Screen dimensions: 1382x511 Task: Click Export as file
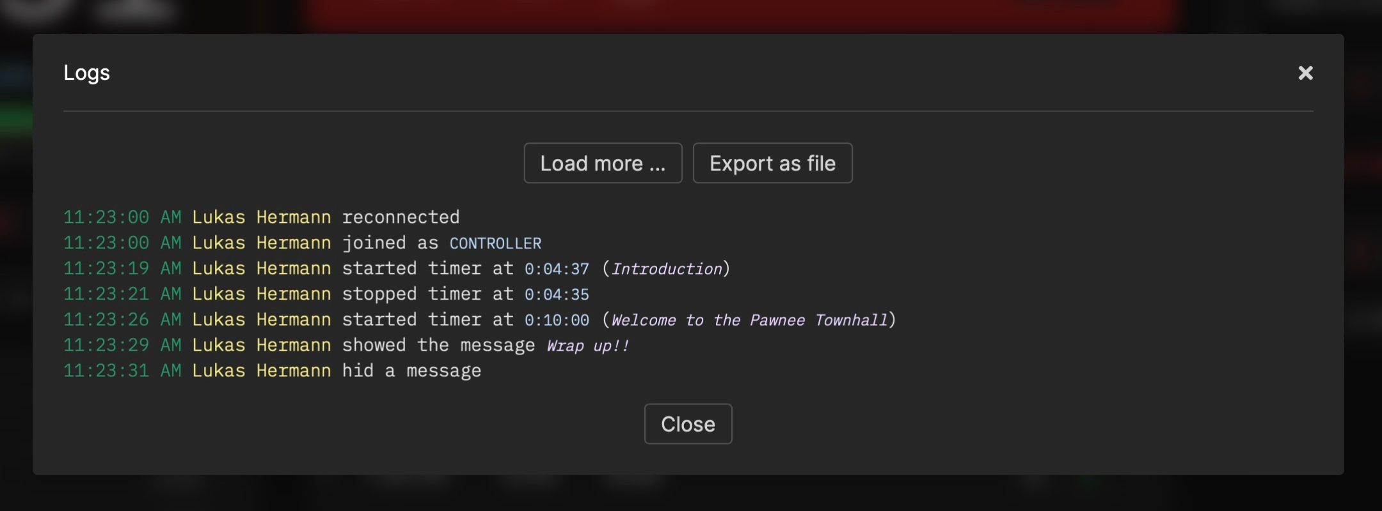coord(772,163)
